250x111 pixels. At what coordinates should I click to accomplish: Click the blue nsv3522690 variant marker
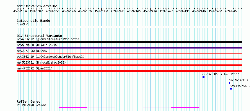tap(229, 83)
